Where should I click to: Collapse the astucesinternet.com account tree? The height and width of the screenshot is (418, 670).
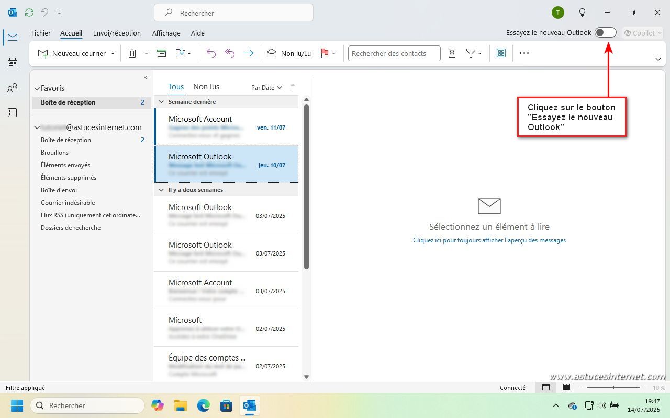click(37, 127)
